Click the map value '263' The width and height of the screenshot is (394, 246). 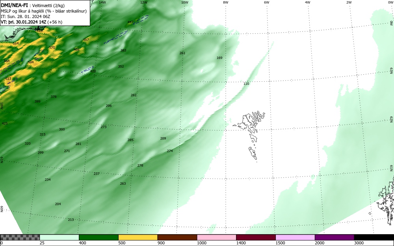pos(123,184)
